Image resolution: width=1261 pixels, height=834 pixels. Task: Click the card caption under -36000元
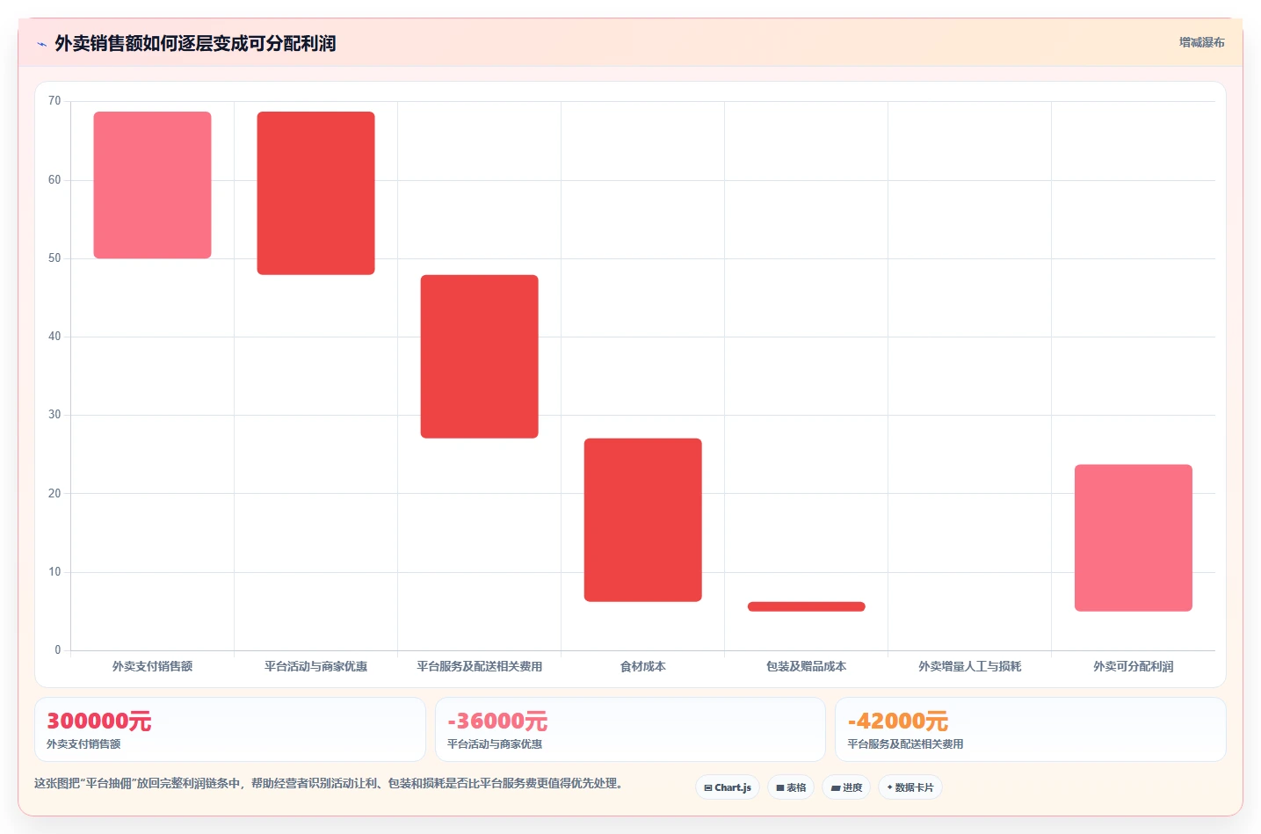pos(495,743)
